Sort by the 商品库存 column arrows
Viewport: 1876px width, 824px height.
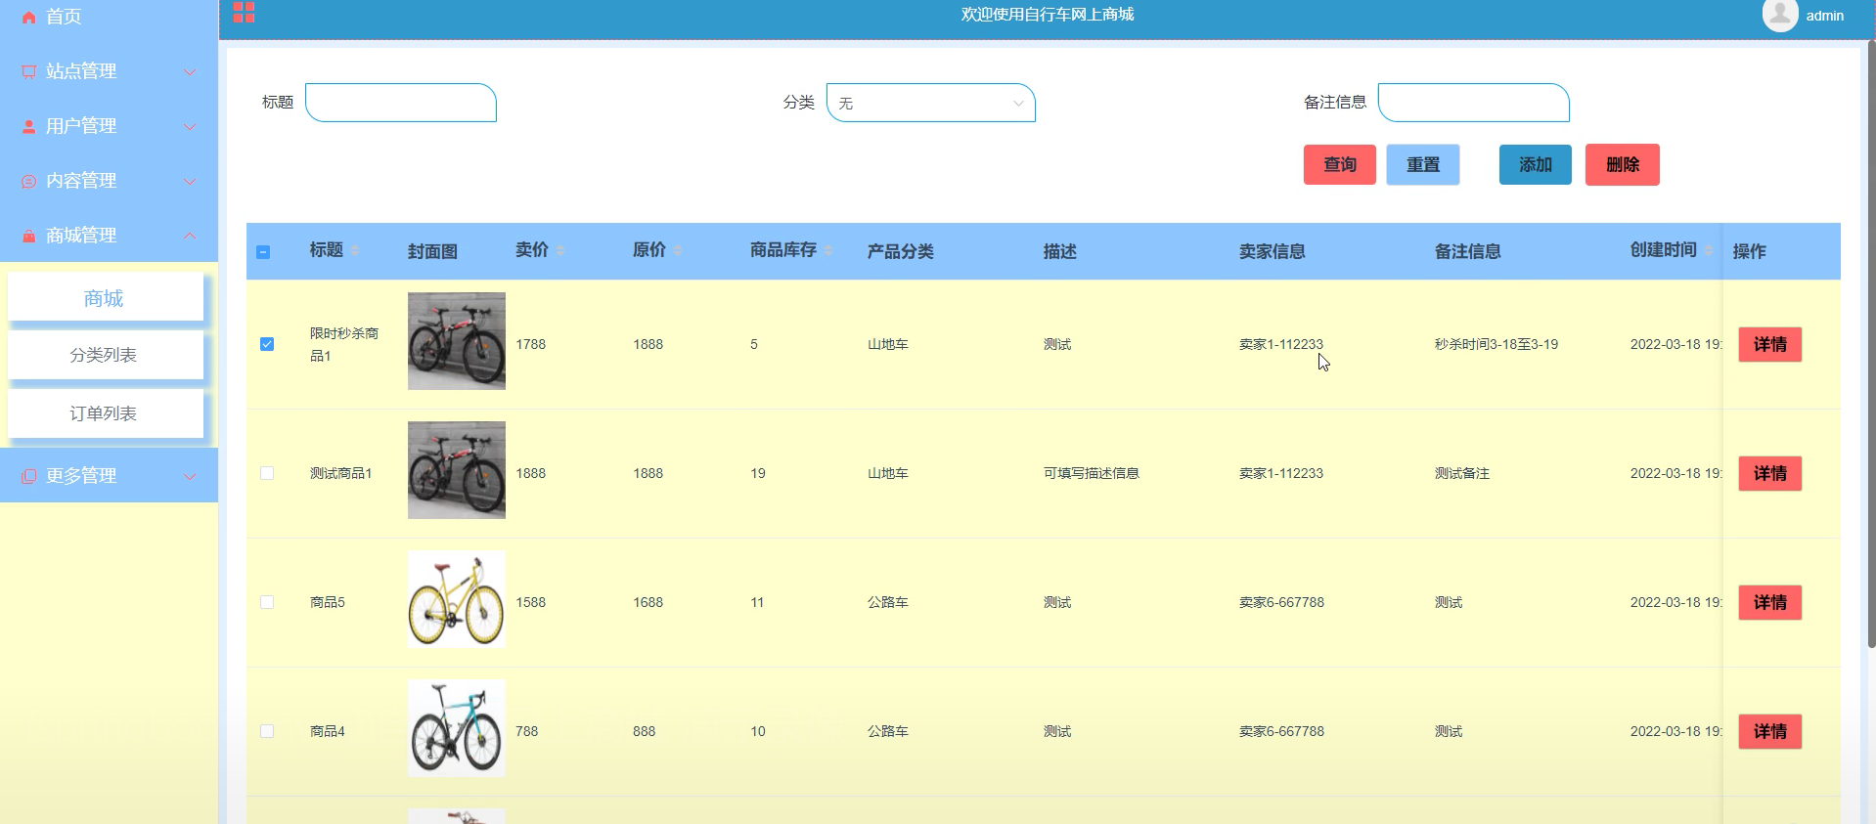click(828, 251)
